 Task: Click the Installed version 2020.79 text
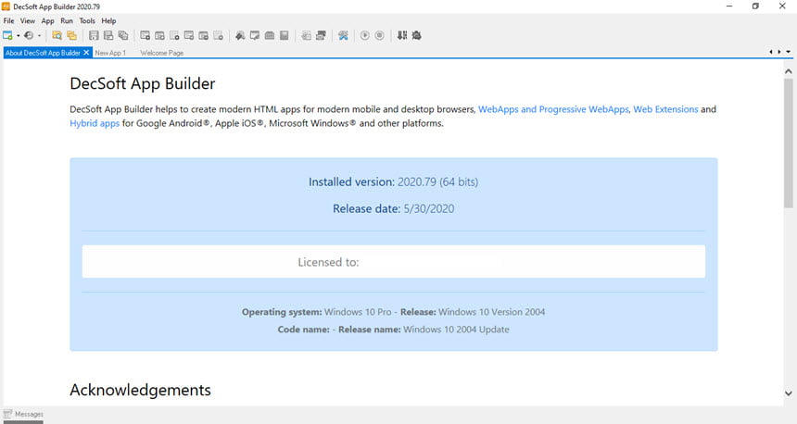coord(394,181)
